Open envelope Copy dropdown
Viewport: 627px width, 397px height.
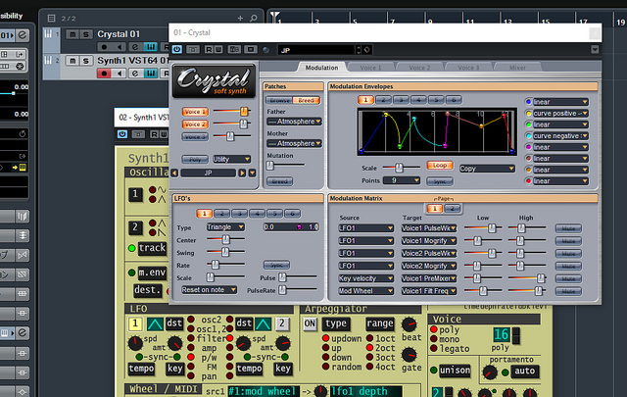487,169
